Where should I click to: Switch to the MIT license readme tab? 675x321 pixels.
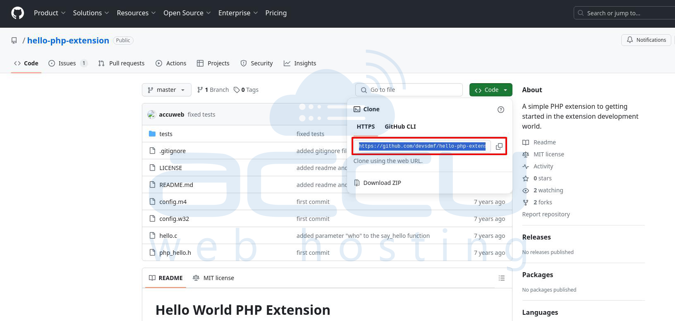[x=213, y=278]
